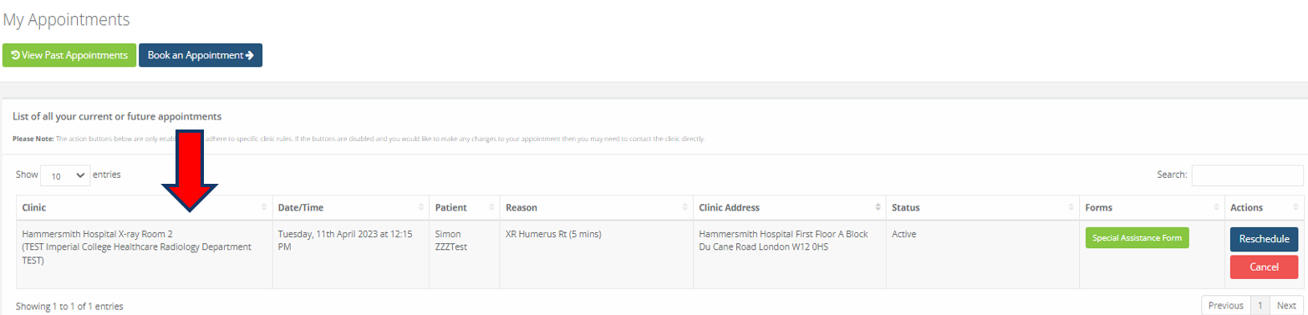The image size is (1308, 315).
Task: Sort by Actions column arrows
Action: click(1295, 207)
